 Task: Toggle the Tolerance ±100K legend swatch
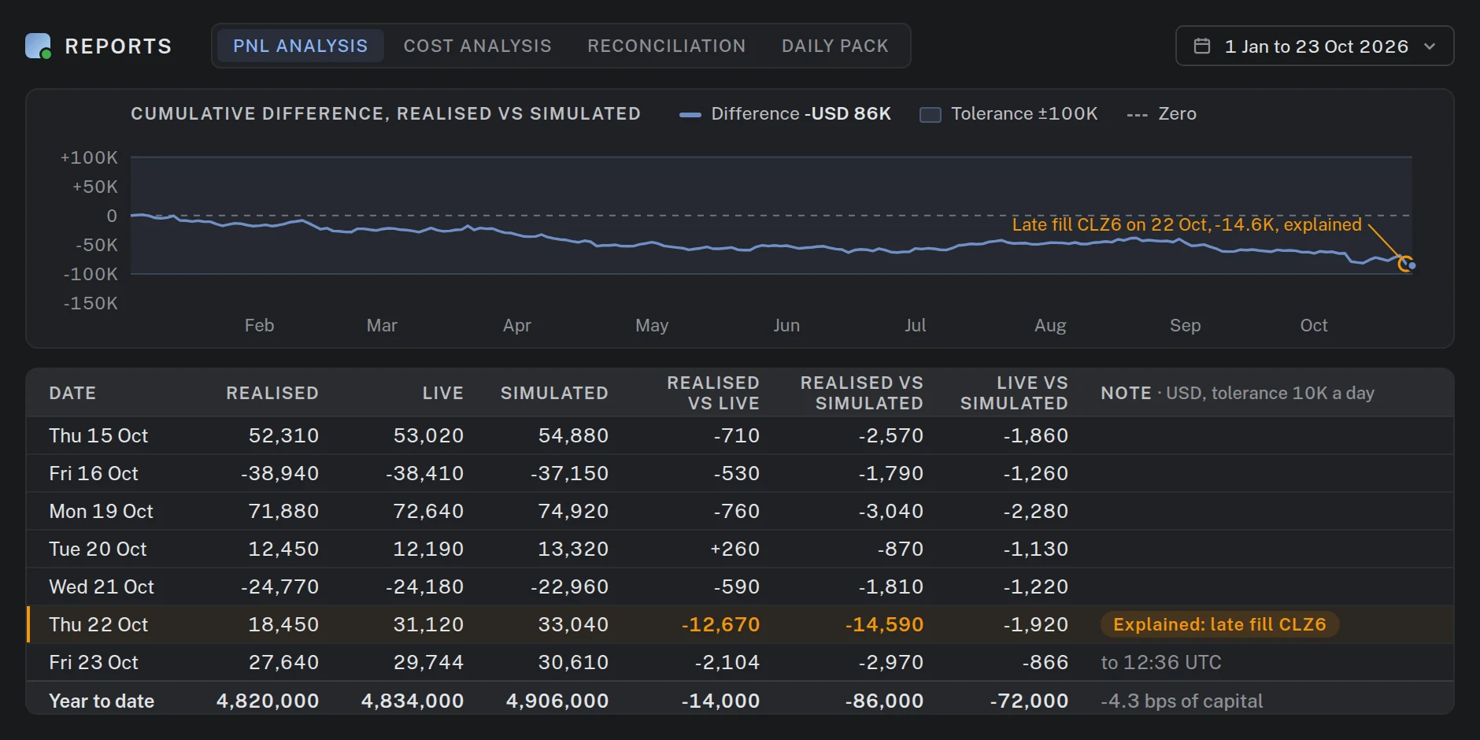(x=931, y=115)
